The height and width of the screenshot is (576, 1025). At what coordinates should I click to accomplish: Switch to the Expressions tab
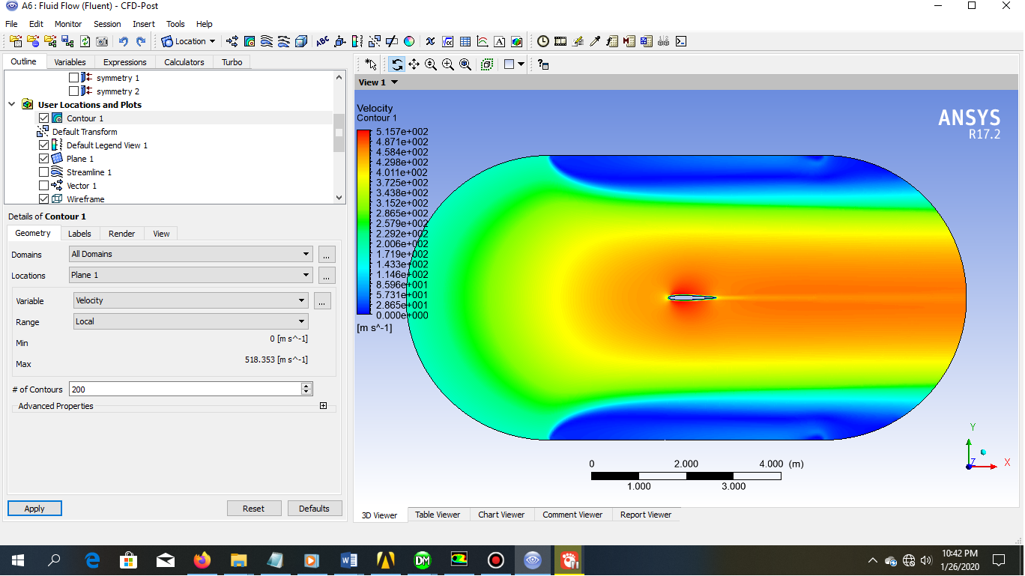124,62
